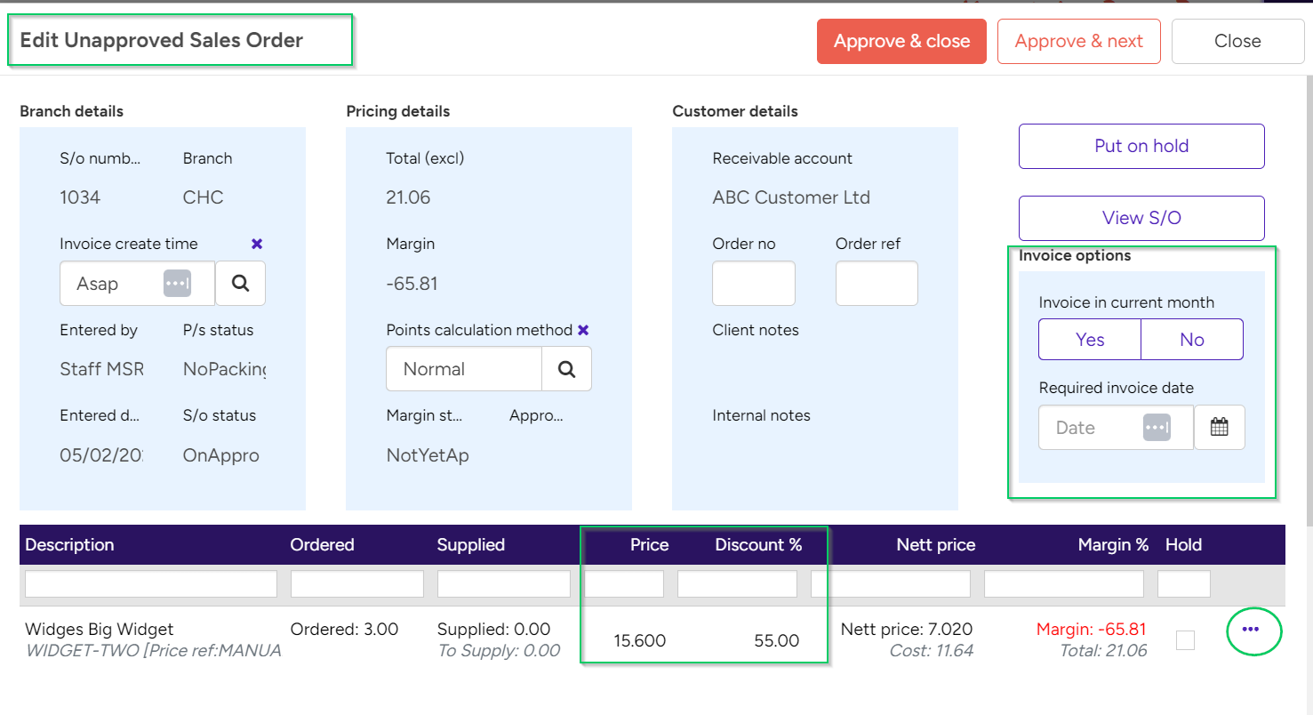This screenshot has width=1313, height=715.
Task: Clear the Invoice create time selection
Action: pyautogui.click(x=256, y=243)
